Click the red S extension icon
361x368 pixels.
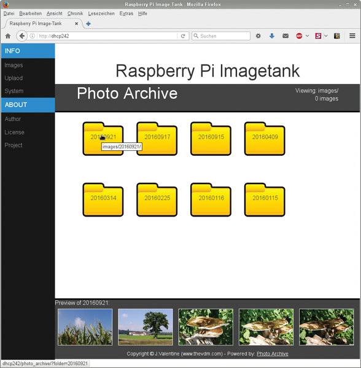pyautogui.click(x=318, y=36)
